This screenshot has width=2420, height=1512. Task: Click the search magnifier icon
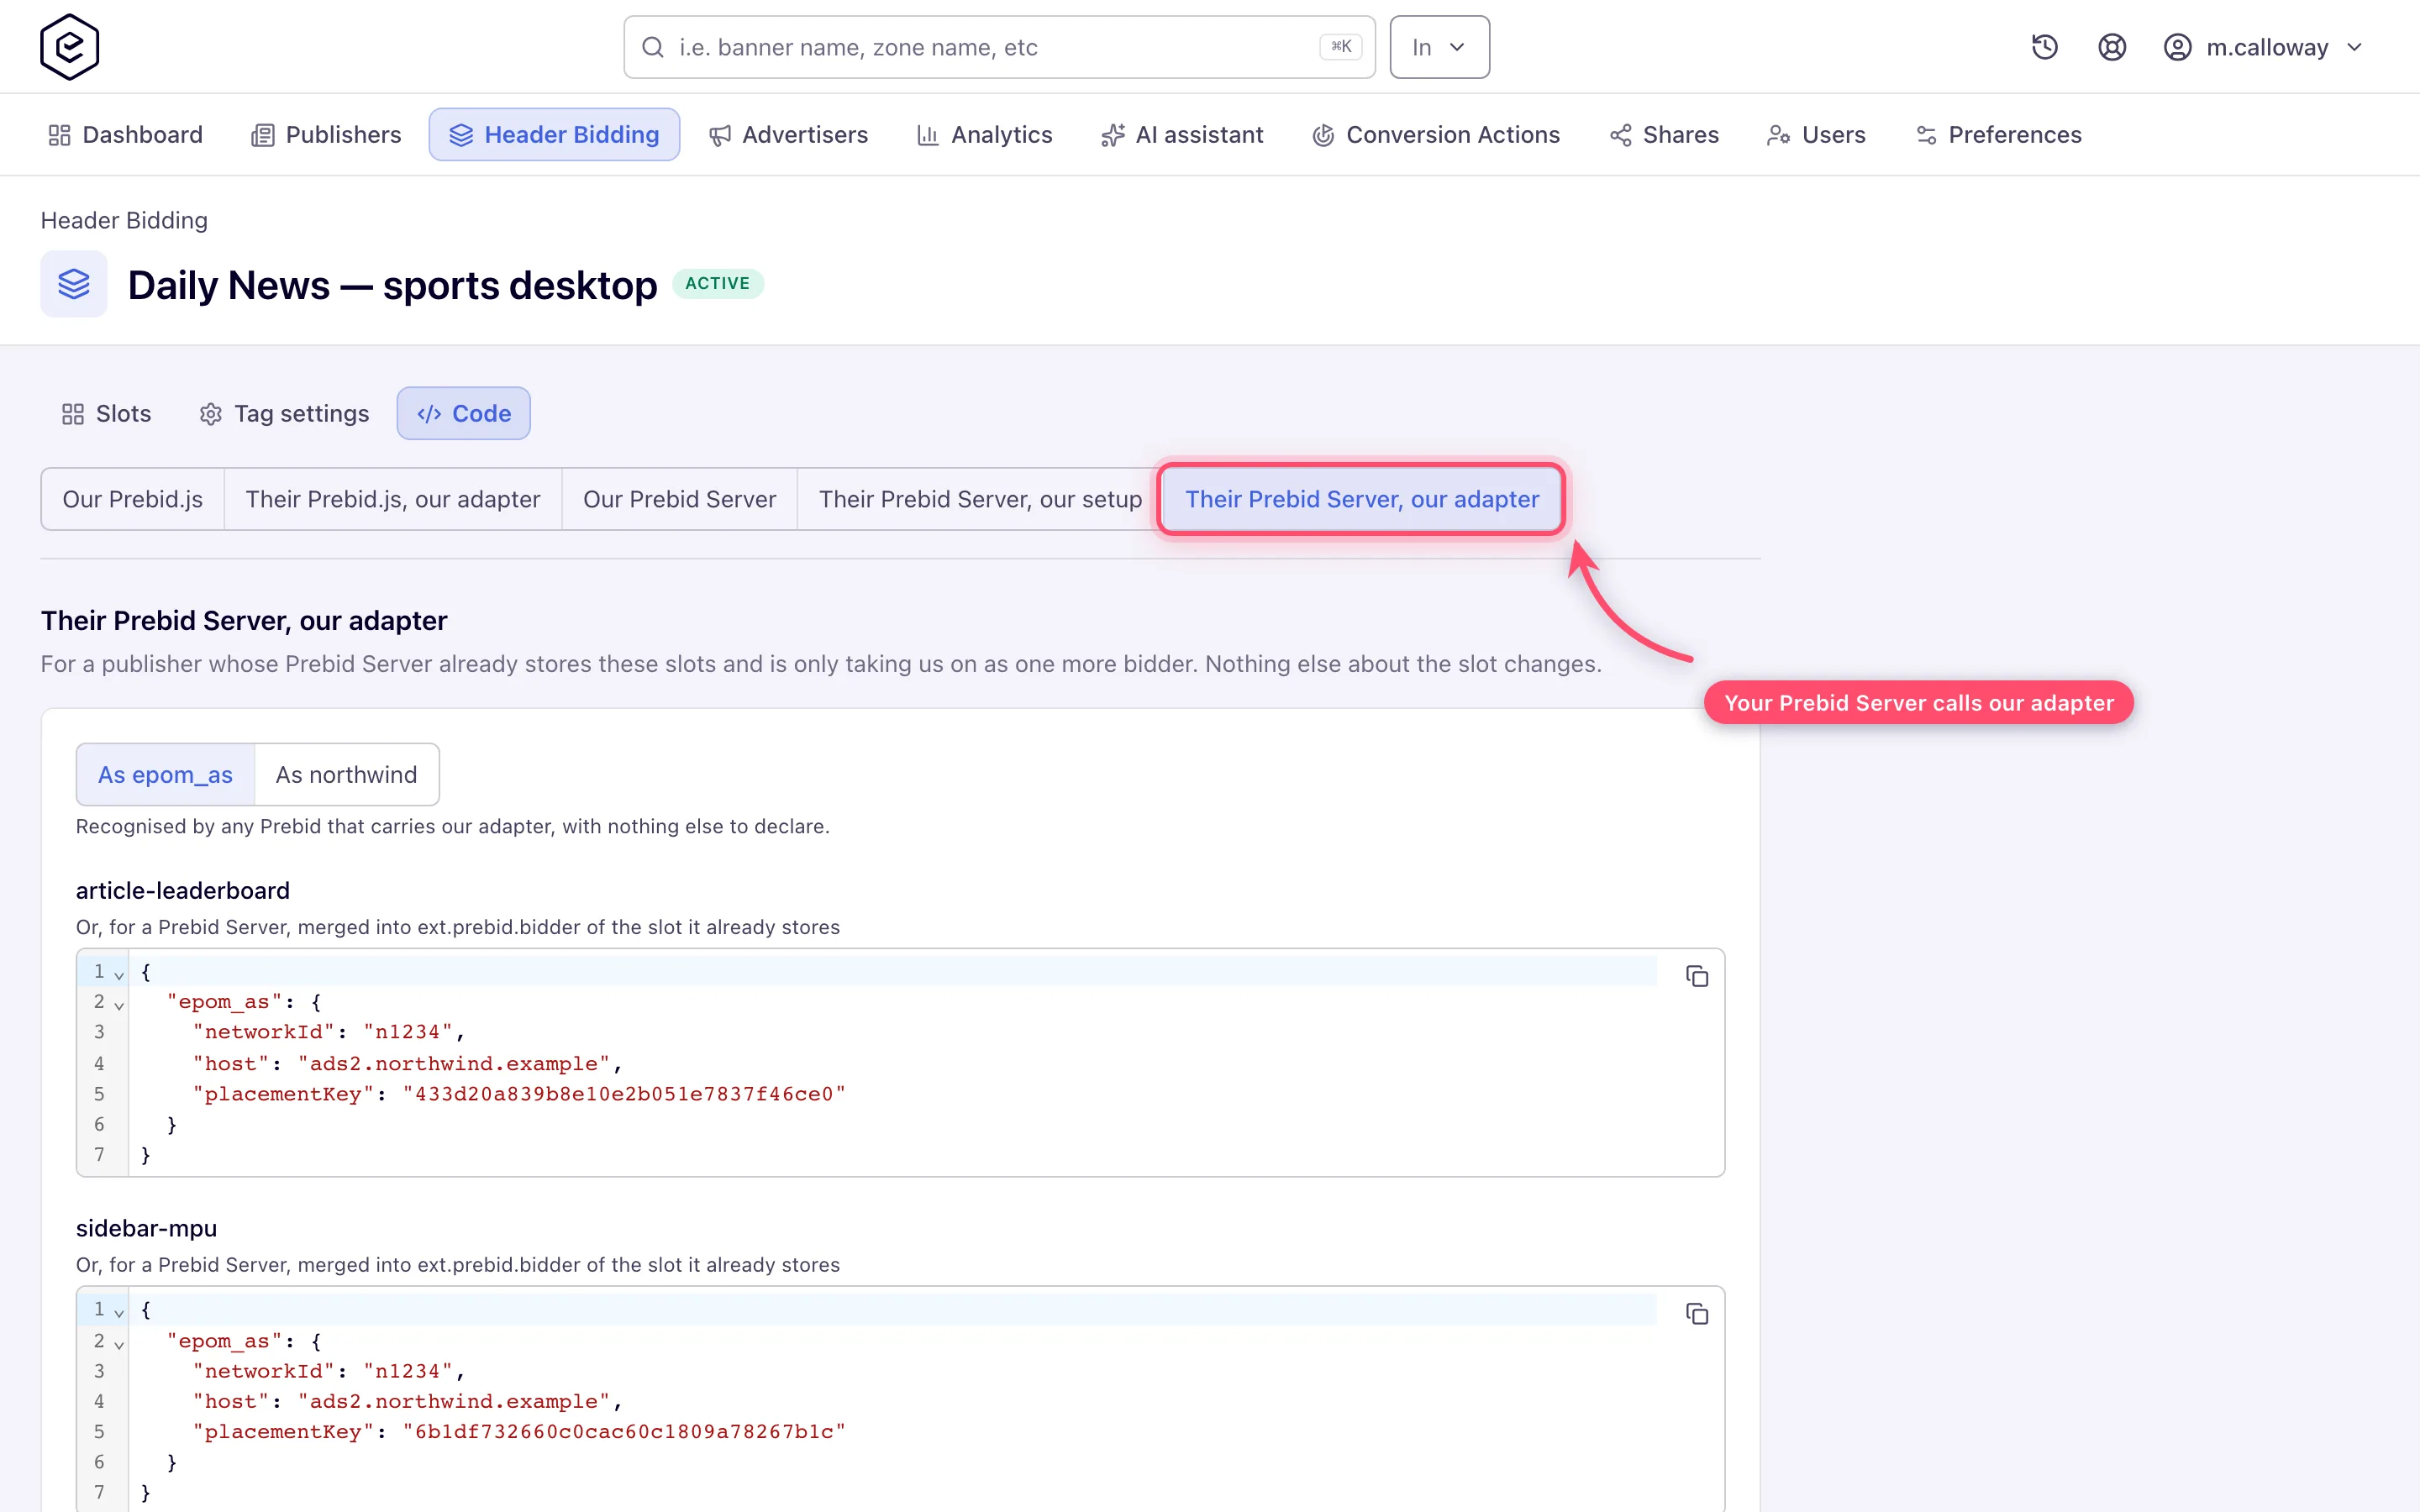pos(653,47)
